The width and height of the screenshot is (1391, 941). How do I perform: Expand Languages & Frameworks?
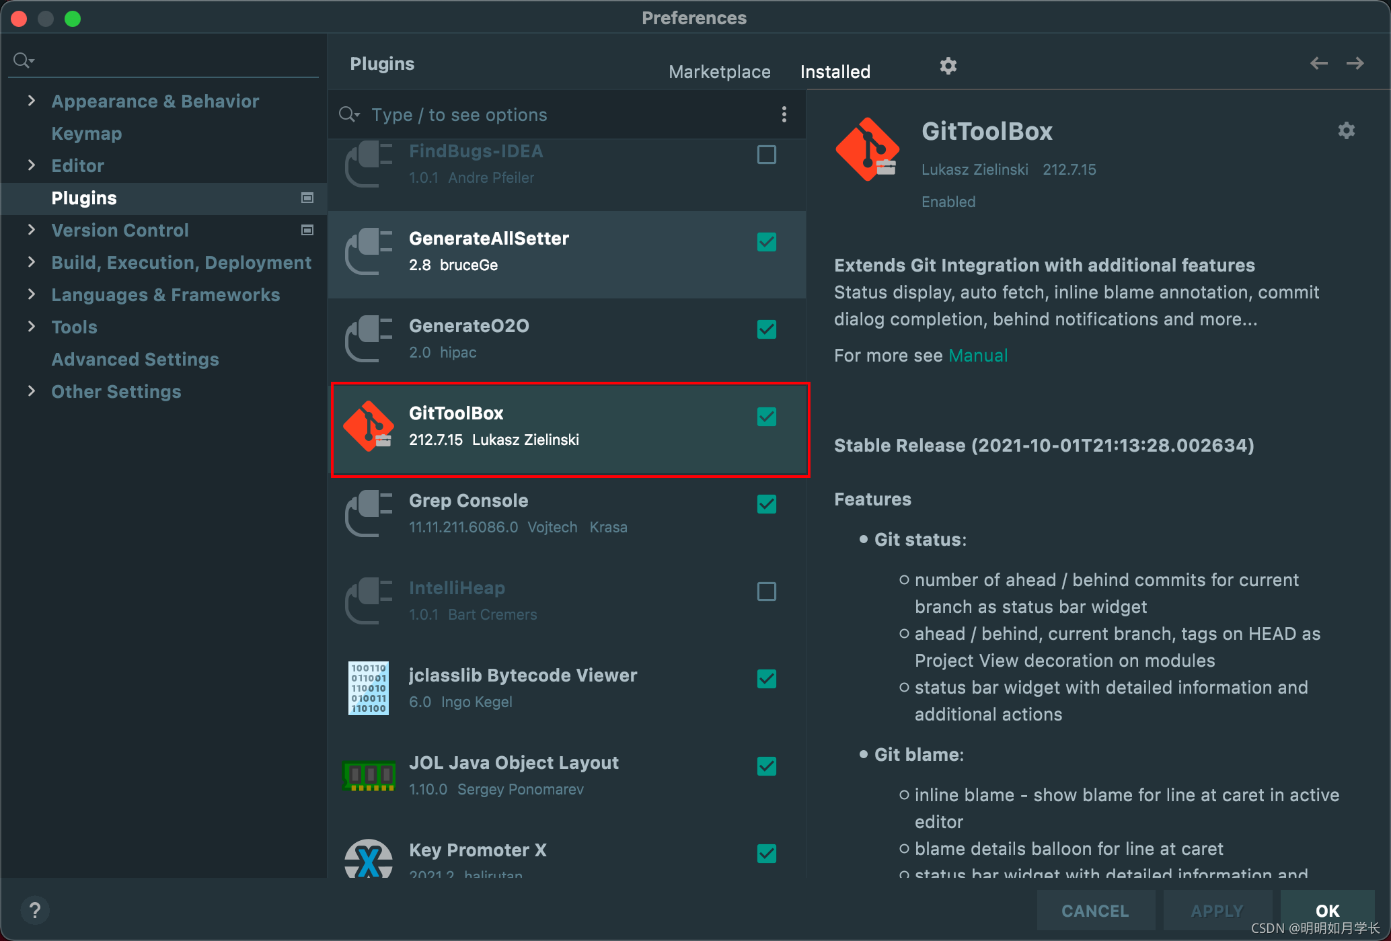click(31, 294)
